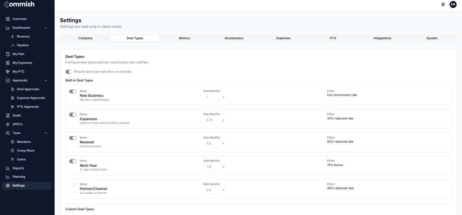Click the Team people icon
The height and width of the screenshot is (215, 462).
tap(8, 133)
